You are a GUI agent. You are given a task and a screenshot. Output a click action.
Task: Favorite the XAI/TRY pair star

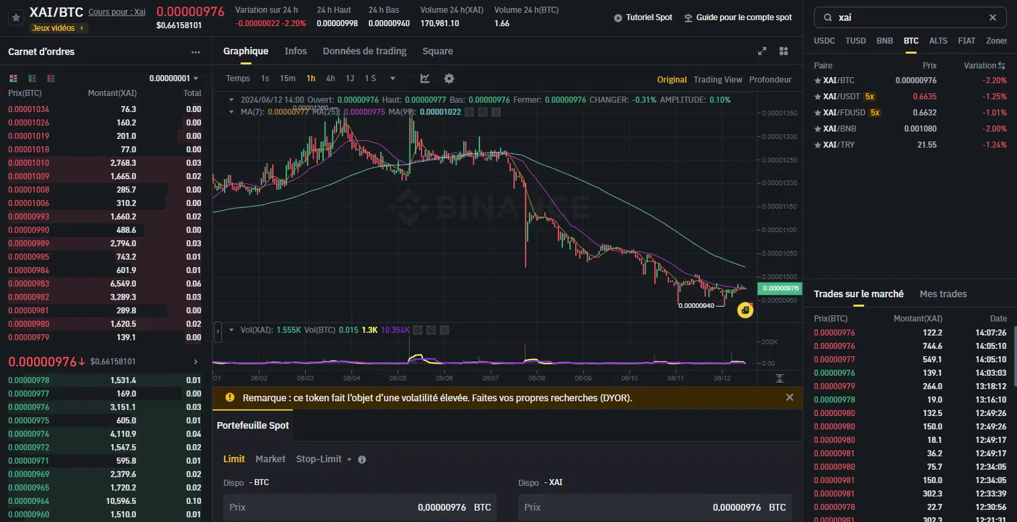pos(817,145)
